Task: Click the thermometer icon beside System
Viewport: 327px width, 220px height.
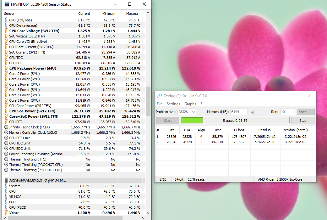Action: (6, 186)
